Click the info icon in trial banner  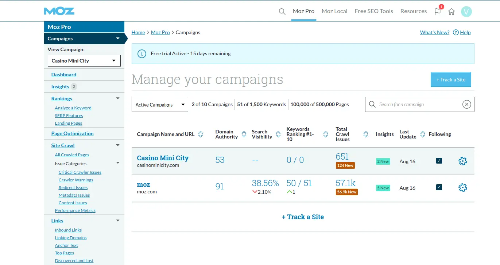[142, 54]
